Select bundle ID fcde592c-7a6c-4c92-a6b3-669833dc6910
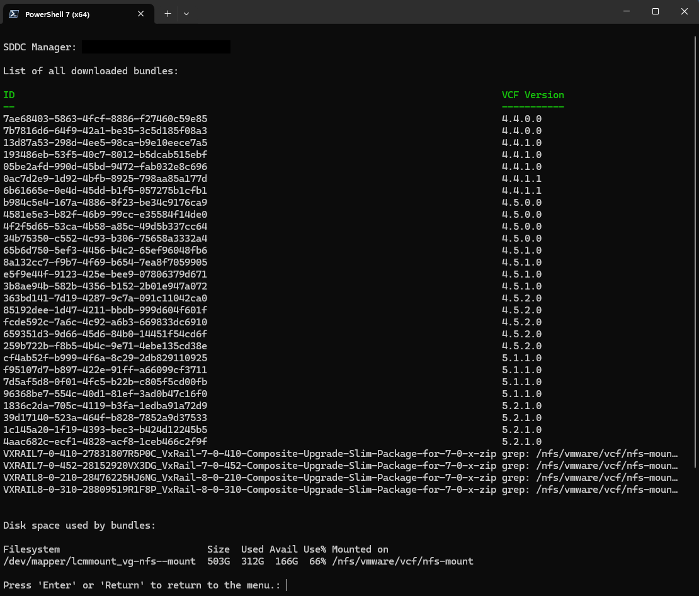The height and width of the screenshot is (596, 699). coord(105,322)
